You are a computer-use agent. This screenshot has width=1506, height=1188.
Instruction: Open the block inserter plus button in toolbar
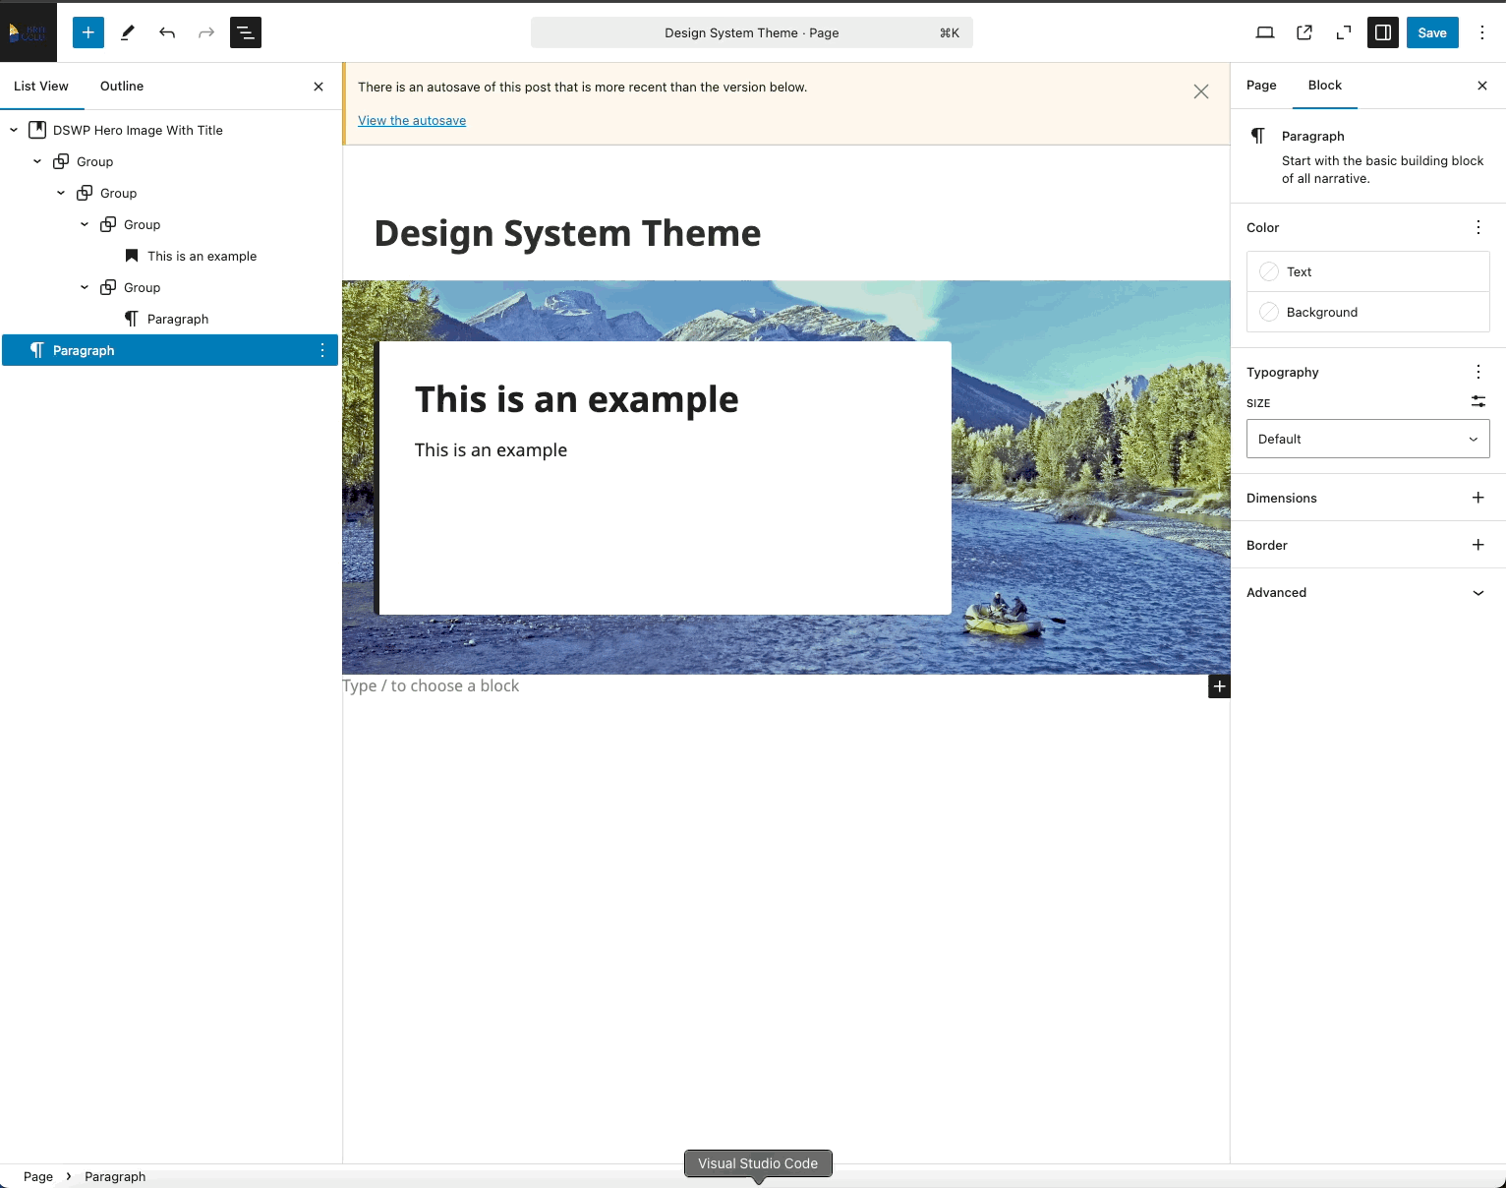pos(88,32)
